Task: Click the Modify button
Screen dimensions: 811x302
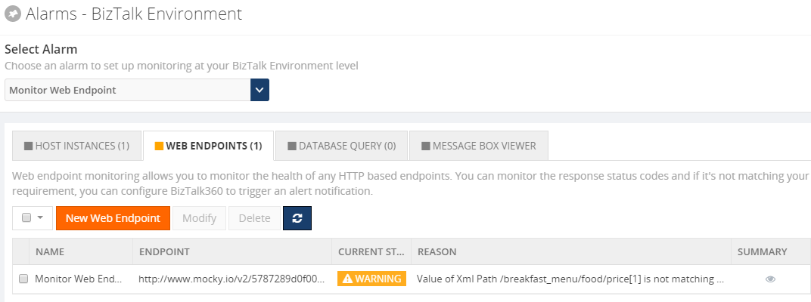Action: pyautogui.click(x=199, y=218)
